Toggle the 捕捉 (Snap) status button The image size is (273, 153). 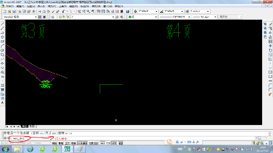pyautogui.click(x=55, y=143)
